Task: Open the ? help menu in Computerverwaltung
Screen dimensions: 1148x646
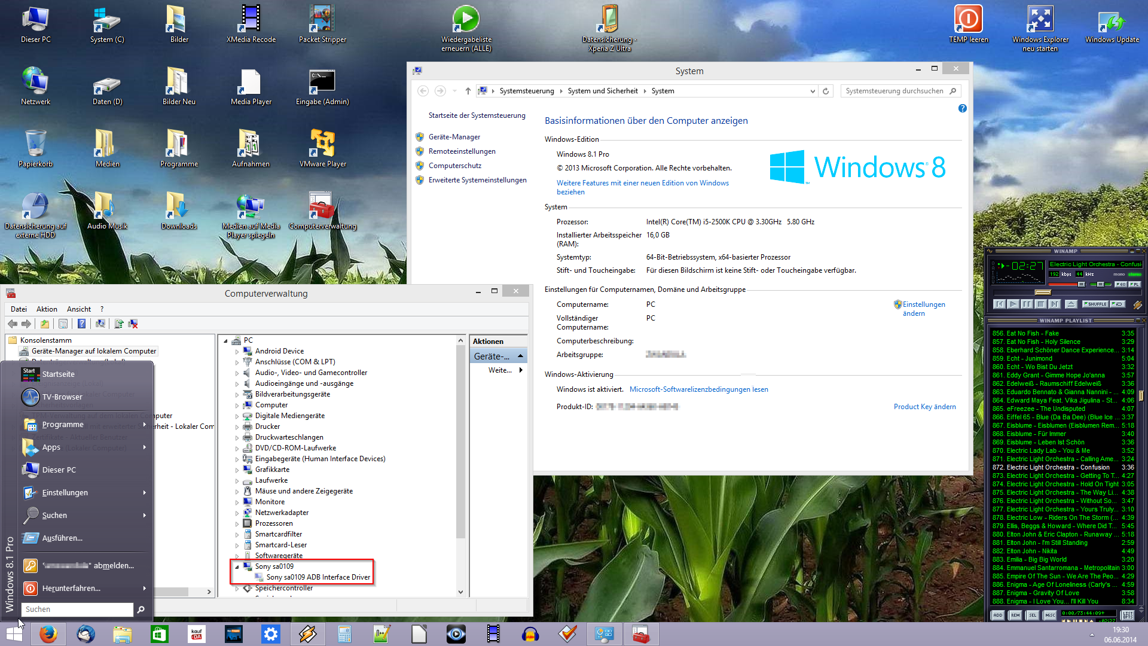Action: coord(102,309)
